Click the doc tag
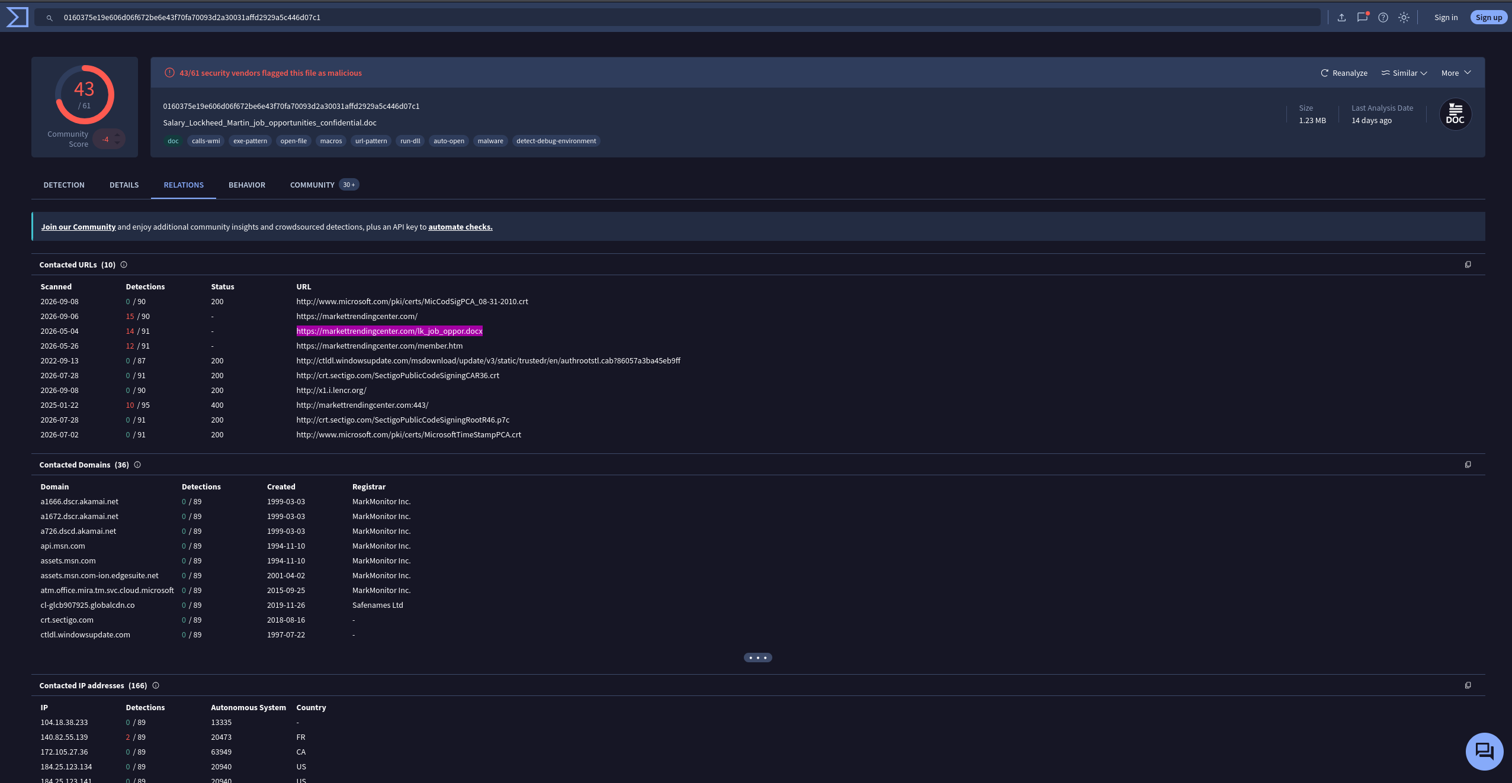 173,141
